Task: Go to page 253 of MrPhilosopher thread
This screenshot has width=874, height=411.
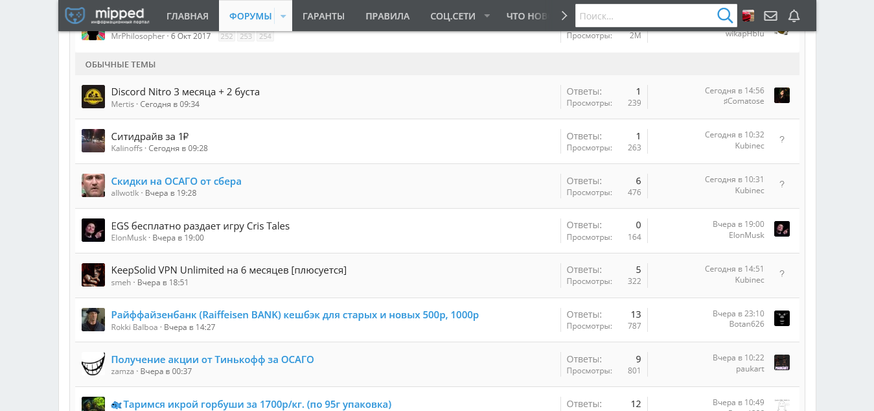Action: coord(246,36)
